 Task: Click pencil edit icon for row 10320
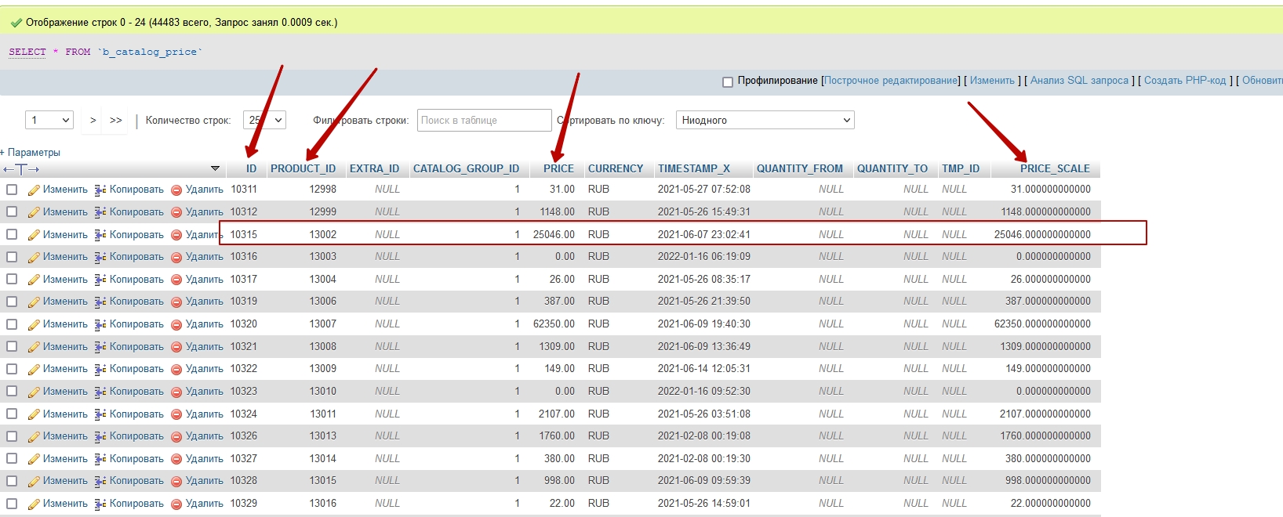[x=34, y=324]
